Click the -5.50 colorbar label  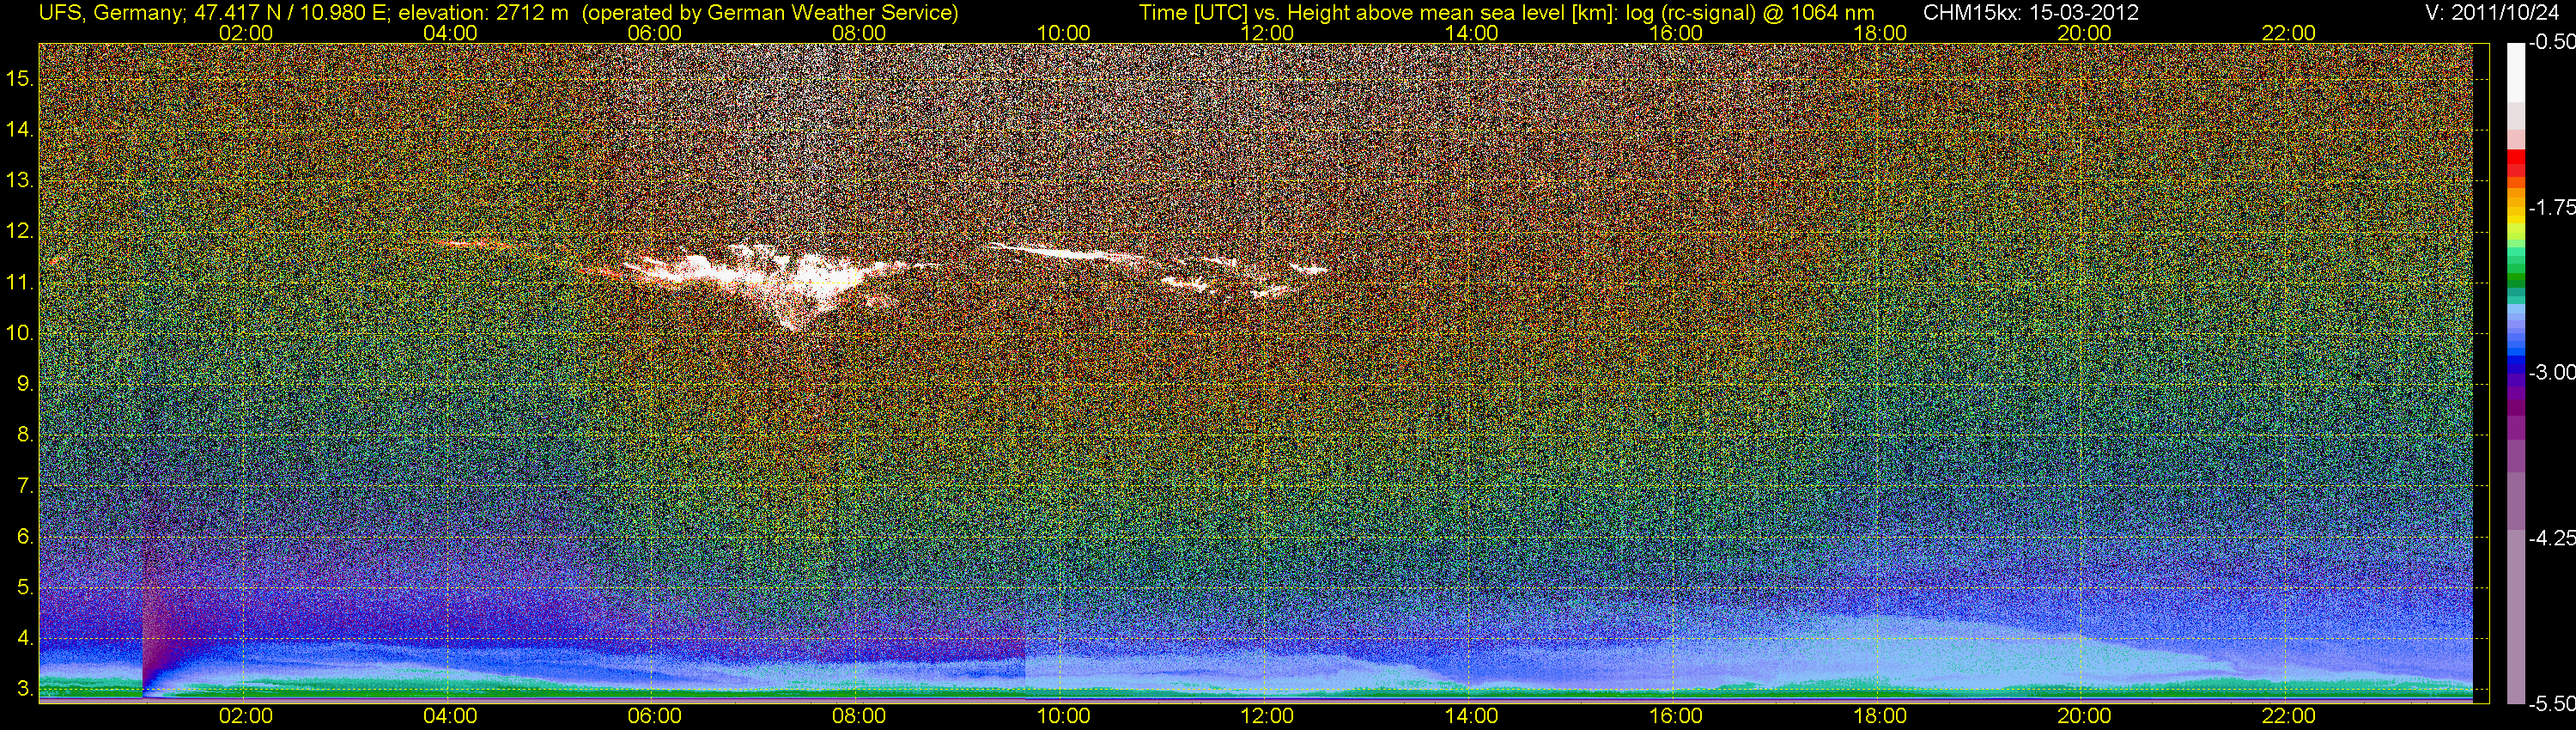click(2551, 704)
